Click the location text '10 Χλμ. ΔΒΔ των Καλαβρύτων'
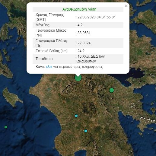Viewport: 156px width, 156px height. (x=90, y=59)
